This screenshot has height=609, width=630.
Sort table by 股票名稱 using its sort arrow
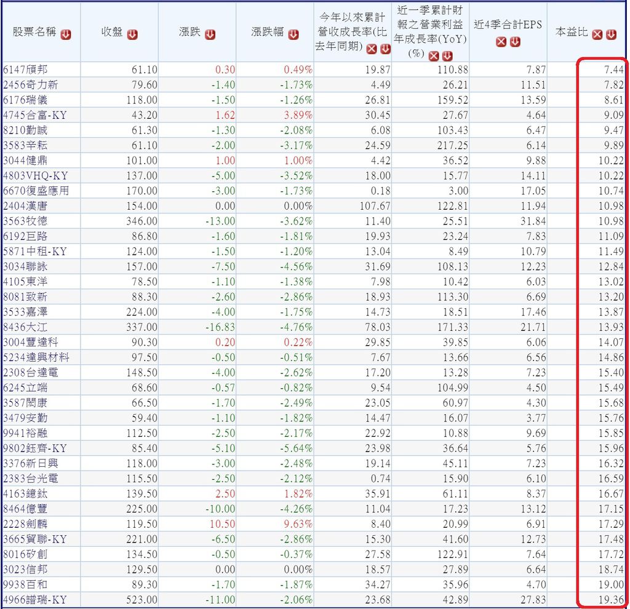[65, 34]
